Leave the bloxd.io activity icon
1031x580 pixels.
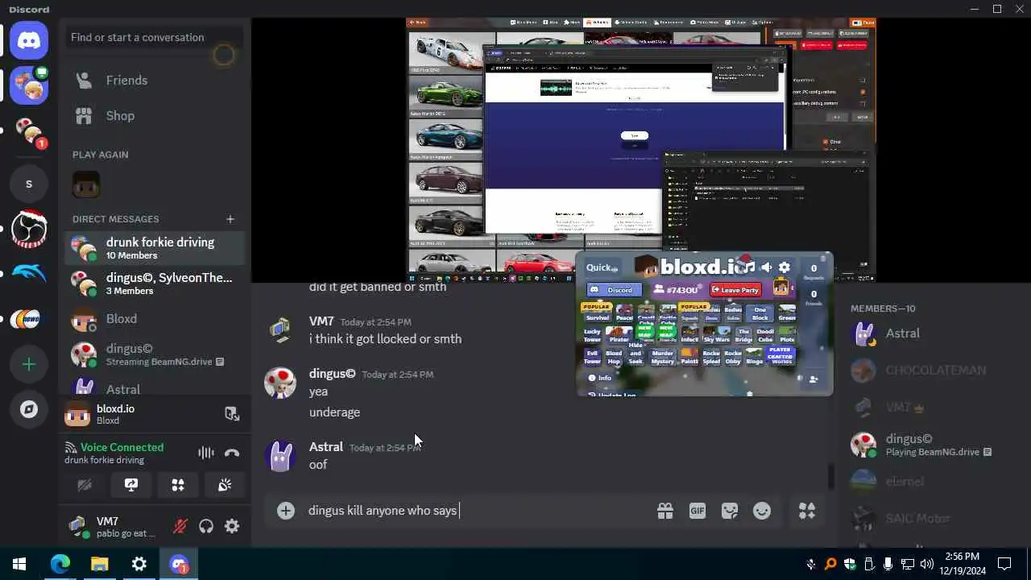point(232,414)
